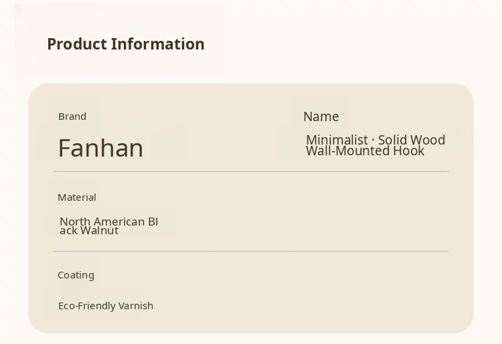Click the Name field label

[321, 116]
